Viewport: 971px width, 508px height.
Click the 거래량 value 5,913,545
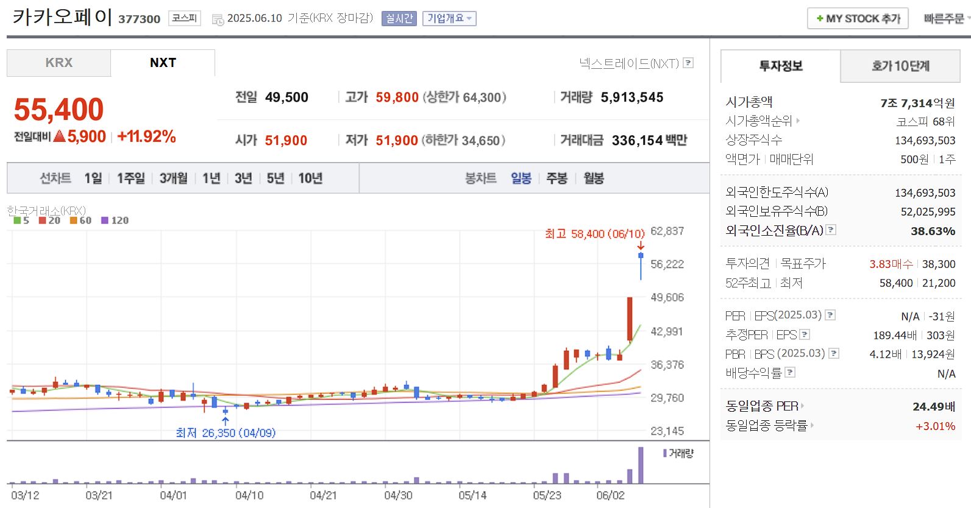631,97
